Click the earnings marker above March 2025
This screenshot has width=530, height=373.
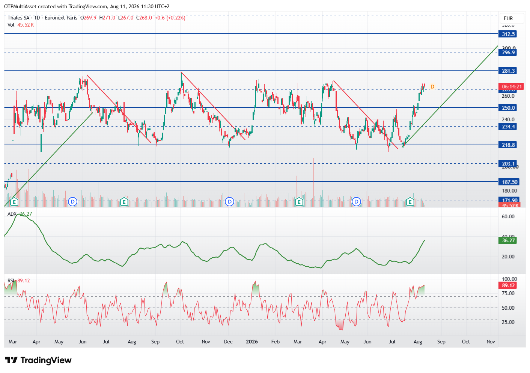coord(14,202)
